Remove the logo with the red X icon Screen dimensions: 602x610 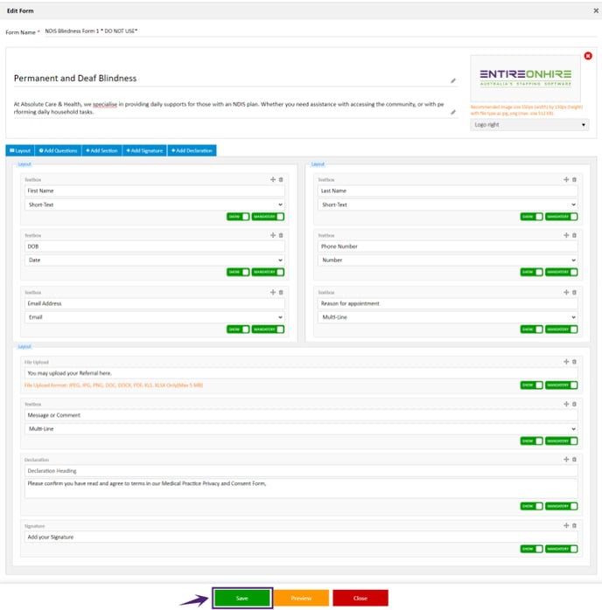coord(588,56)
